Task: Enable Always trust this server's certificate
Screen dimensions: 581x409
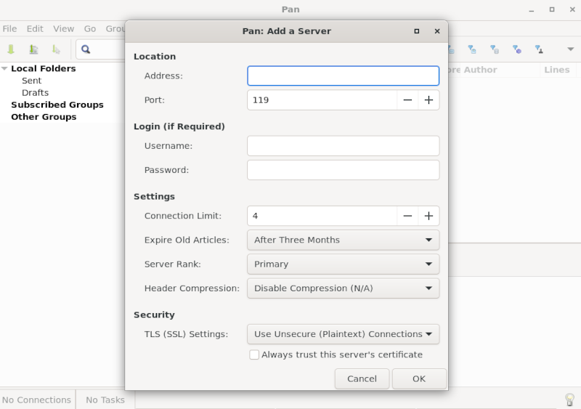Action: (254, 355)
